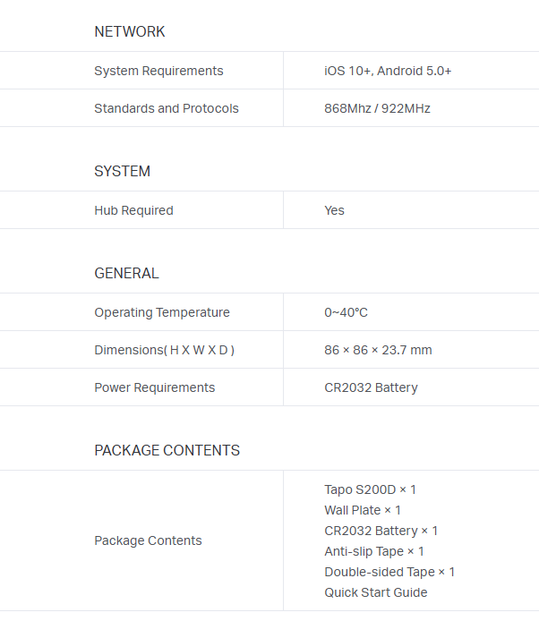Click the Wall Plate × 1 entry
Image resolution: width=539 pixels, height=638 pixels.
click(363, 510)
